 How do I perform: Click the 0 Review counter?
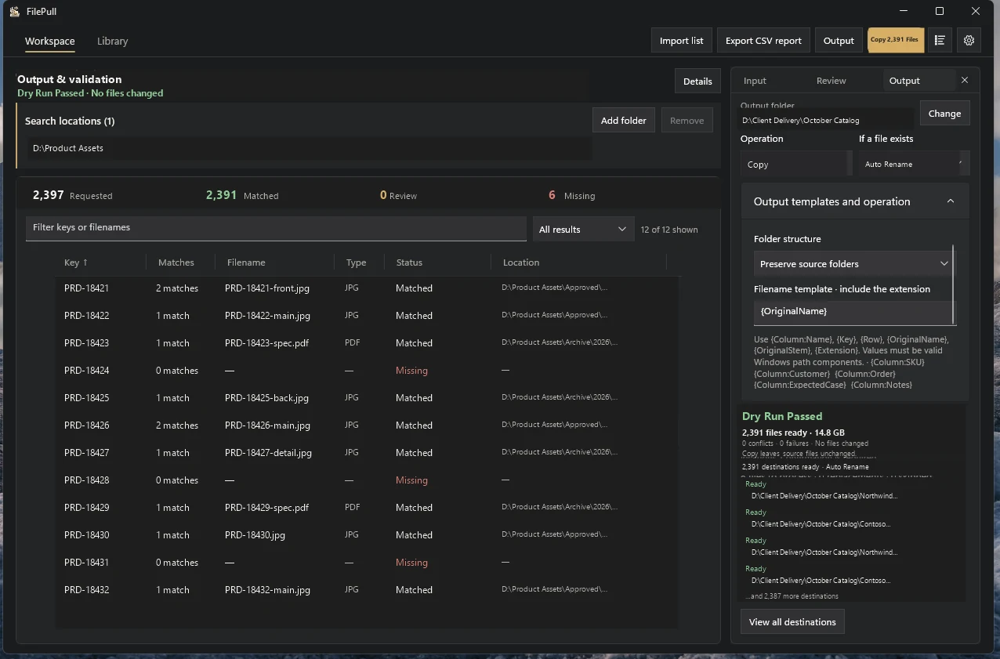click(398, 195)
